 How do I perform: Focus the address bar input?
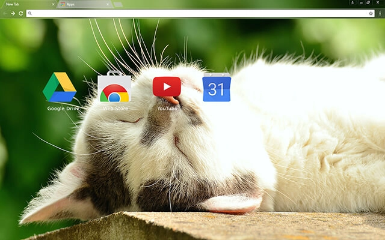click(x=200, y=13)
